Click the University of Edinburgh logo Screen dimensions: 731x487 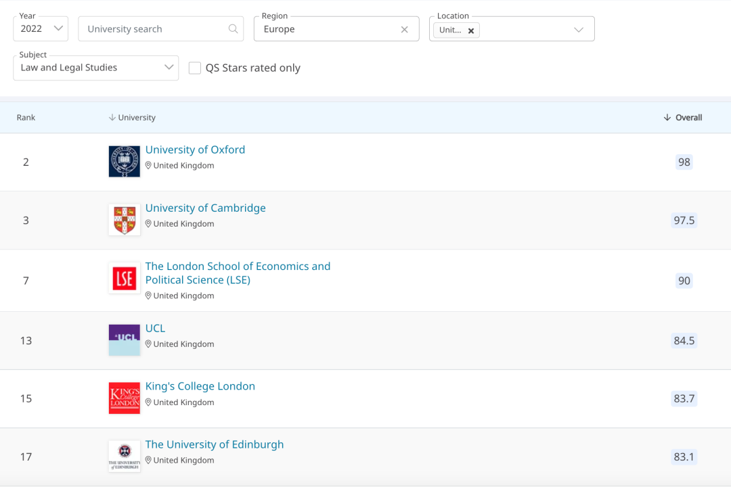pyautogui.click(x=124, y=456)
